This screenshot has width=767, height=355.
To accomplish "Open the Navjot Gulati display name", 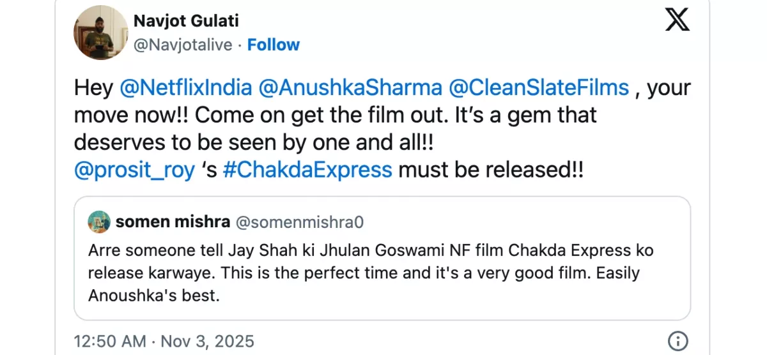I will (x=186, y=21).
